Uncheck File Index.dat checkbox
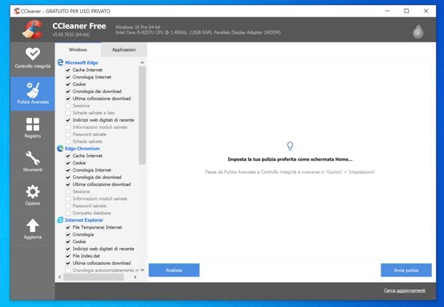 coord(68,256)
